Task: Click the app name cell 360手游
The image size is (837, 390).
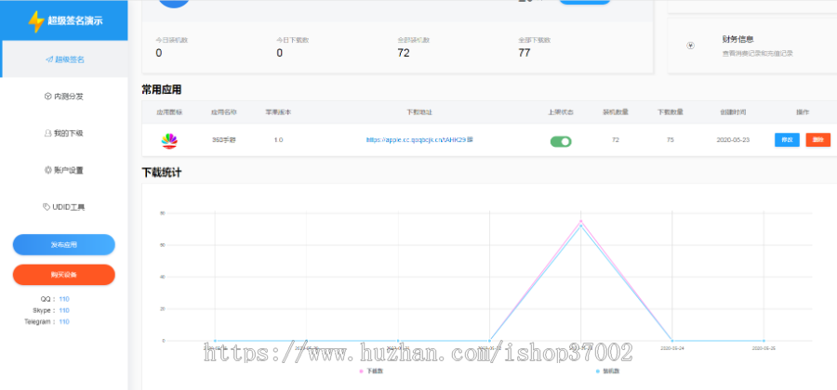Action: pyautogui.click(x=223, y=140)
